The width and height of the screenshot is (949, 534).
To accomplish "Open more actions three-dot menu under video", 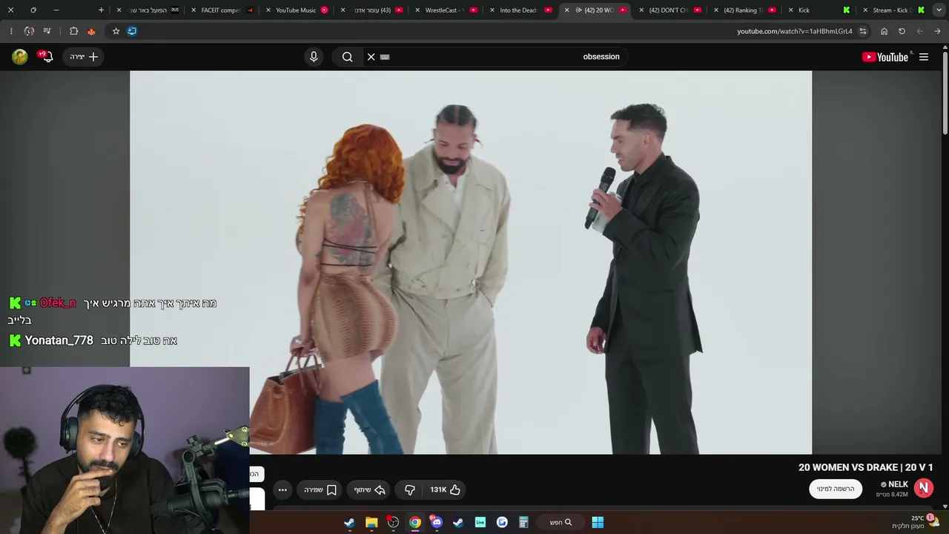I will (282, 489).
